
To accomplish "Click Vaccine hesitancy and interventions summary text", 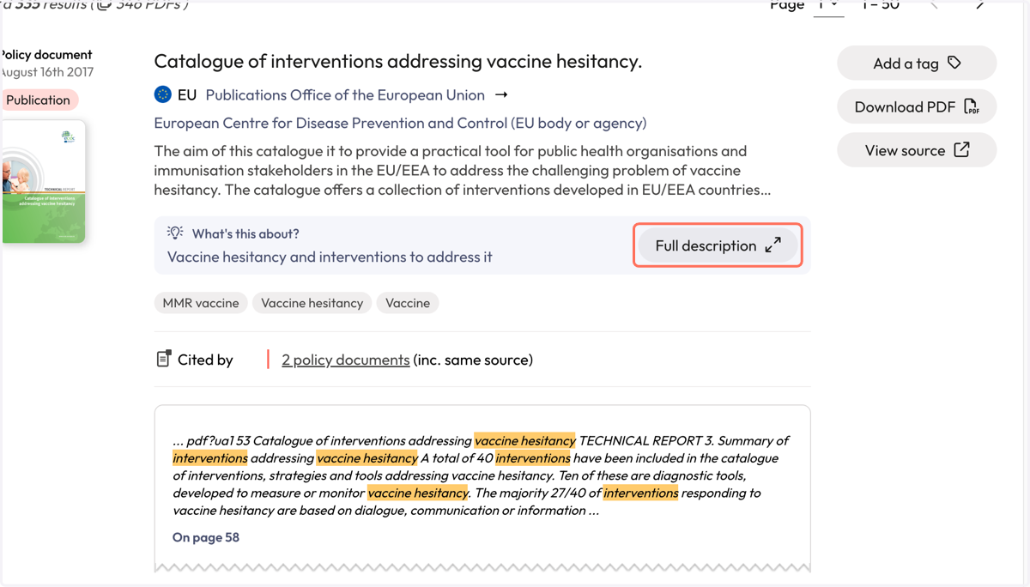I will coord(330,257).
